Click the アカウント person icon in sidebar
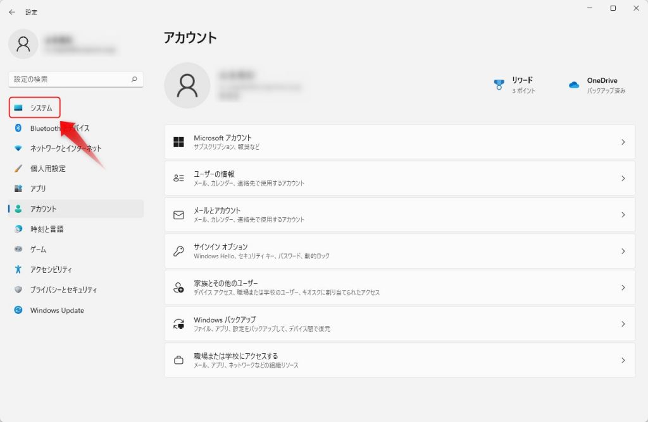This screenshot has width=648, height=422. pyautogui.click(x=18, y=208)
